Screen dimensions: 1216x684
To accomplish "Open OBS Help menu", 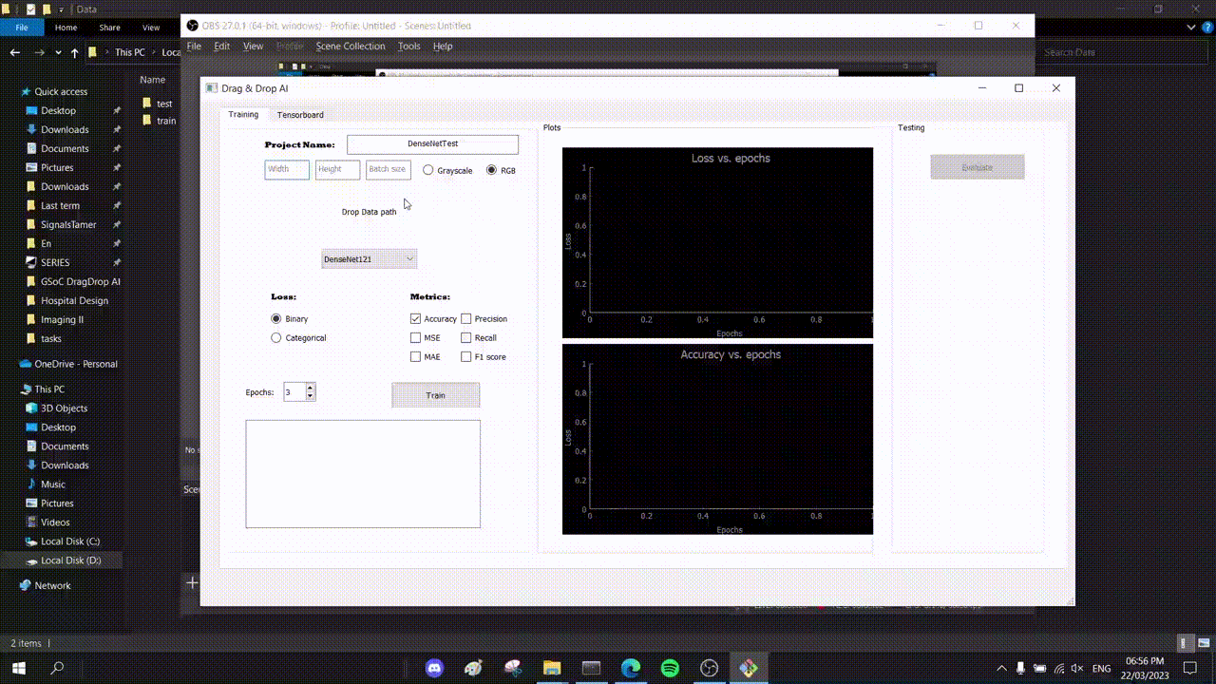I will pyautogui.click(x=443, y=46).
